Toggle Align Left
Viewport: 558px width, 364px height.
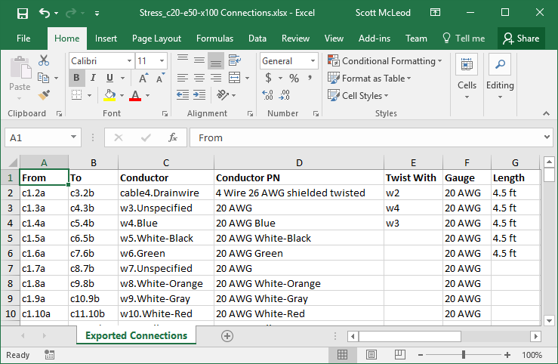coord(183,78)
